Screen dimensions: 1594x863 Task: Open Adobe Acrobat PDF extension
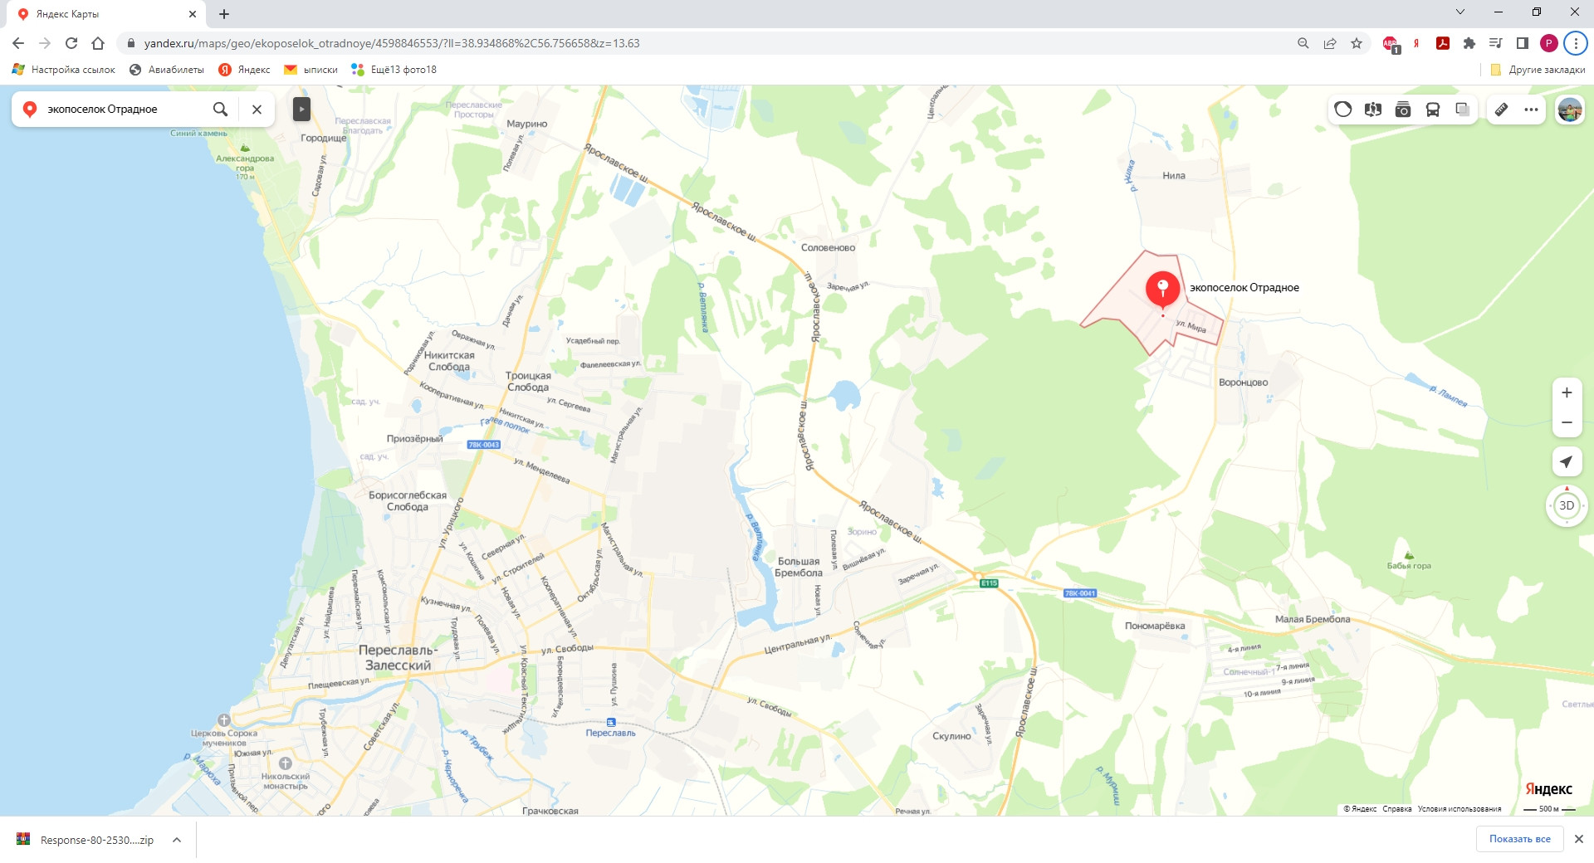tap(1443, 43)
